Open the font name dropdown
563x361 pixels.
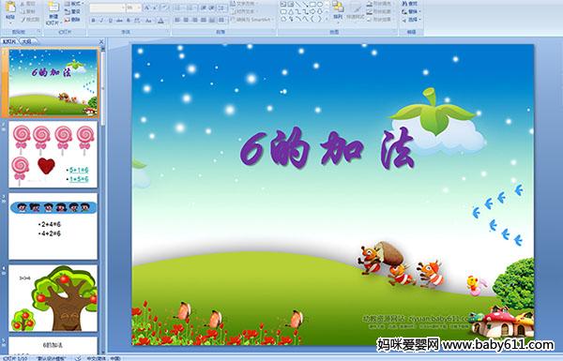pos(123,8)
